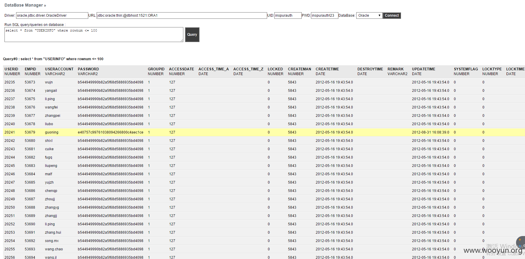This screenshot has height=259, width=525.
Task: Click user account cell cuike
Action: (x=49, y=149)
